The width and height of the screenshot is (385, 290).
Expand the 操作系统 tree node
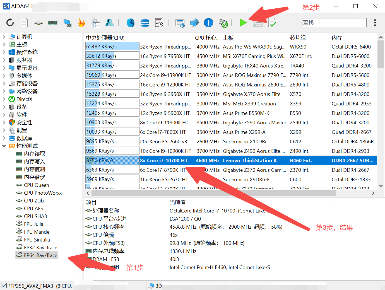(4, 52)
